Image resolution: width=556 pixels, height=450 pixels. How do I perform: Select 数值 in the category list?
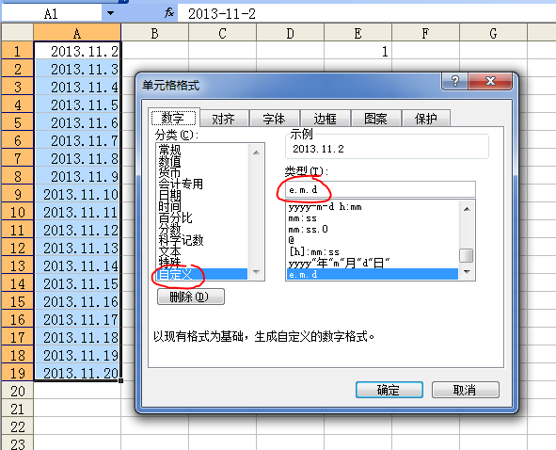[x=202, y=161]
